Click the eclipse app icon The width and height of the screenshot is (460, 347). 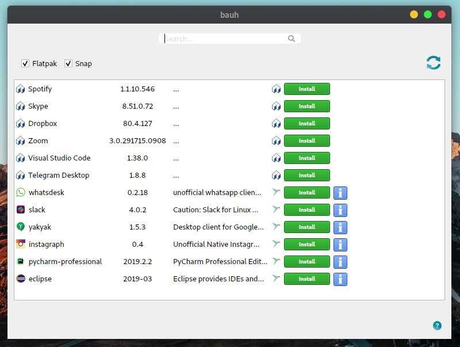pyautogui.click(x=21, y=279)
